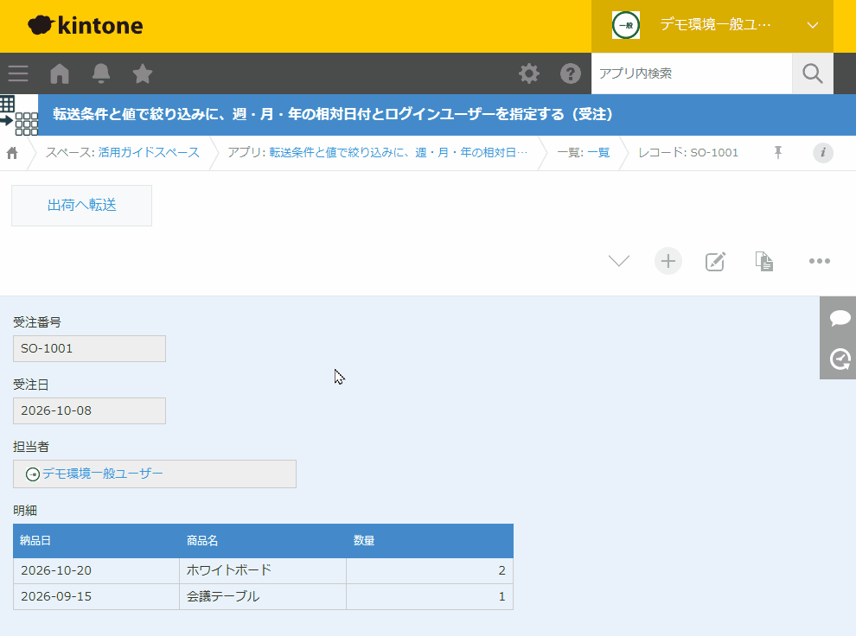Click the 商品名 column header
The height and width of the screenshot is (636, 856).
click(263, 541)
